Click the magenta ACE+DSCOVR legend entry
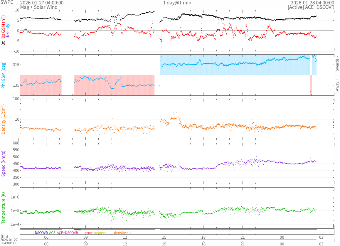 click(67, 233)
